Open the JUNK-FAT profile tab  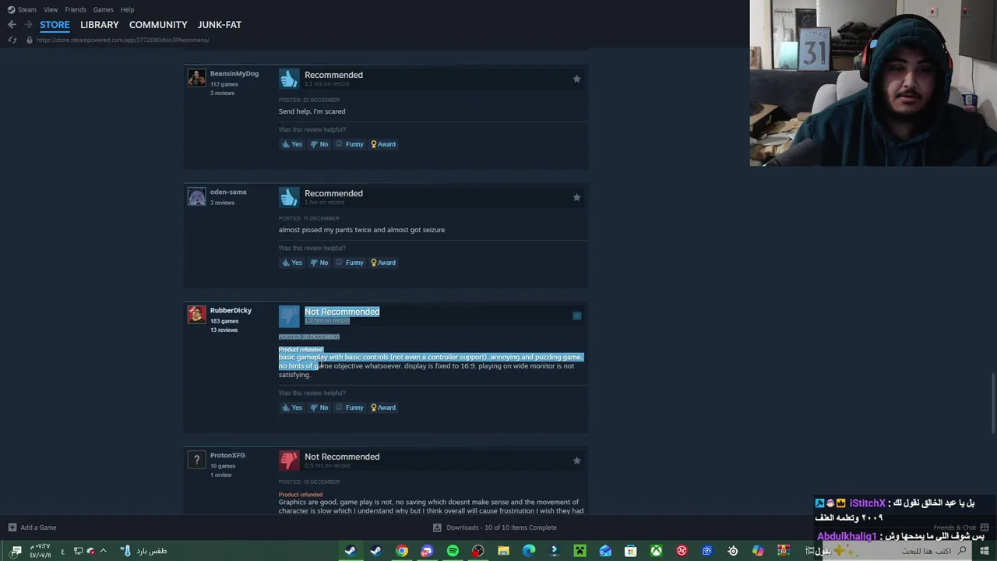[220, 25]
